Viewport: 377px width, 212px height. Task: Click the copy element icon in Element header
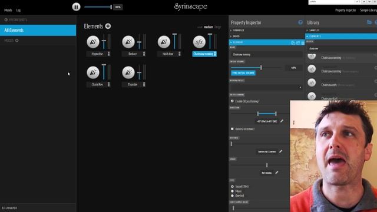pyautogui.click(x=293, y=43)
